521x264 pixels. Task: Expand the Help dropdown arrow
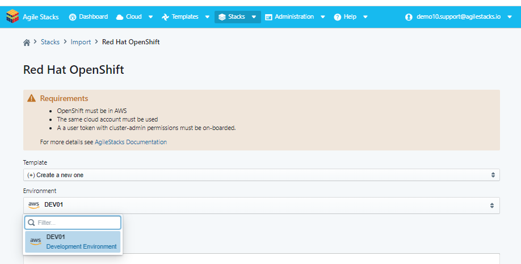[365, 17]
